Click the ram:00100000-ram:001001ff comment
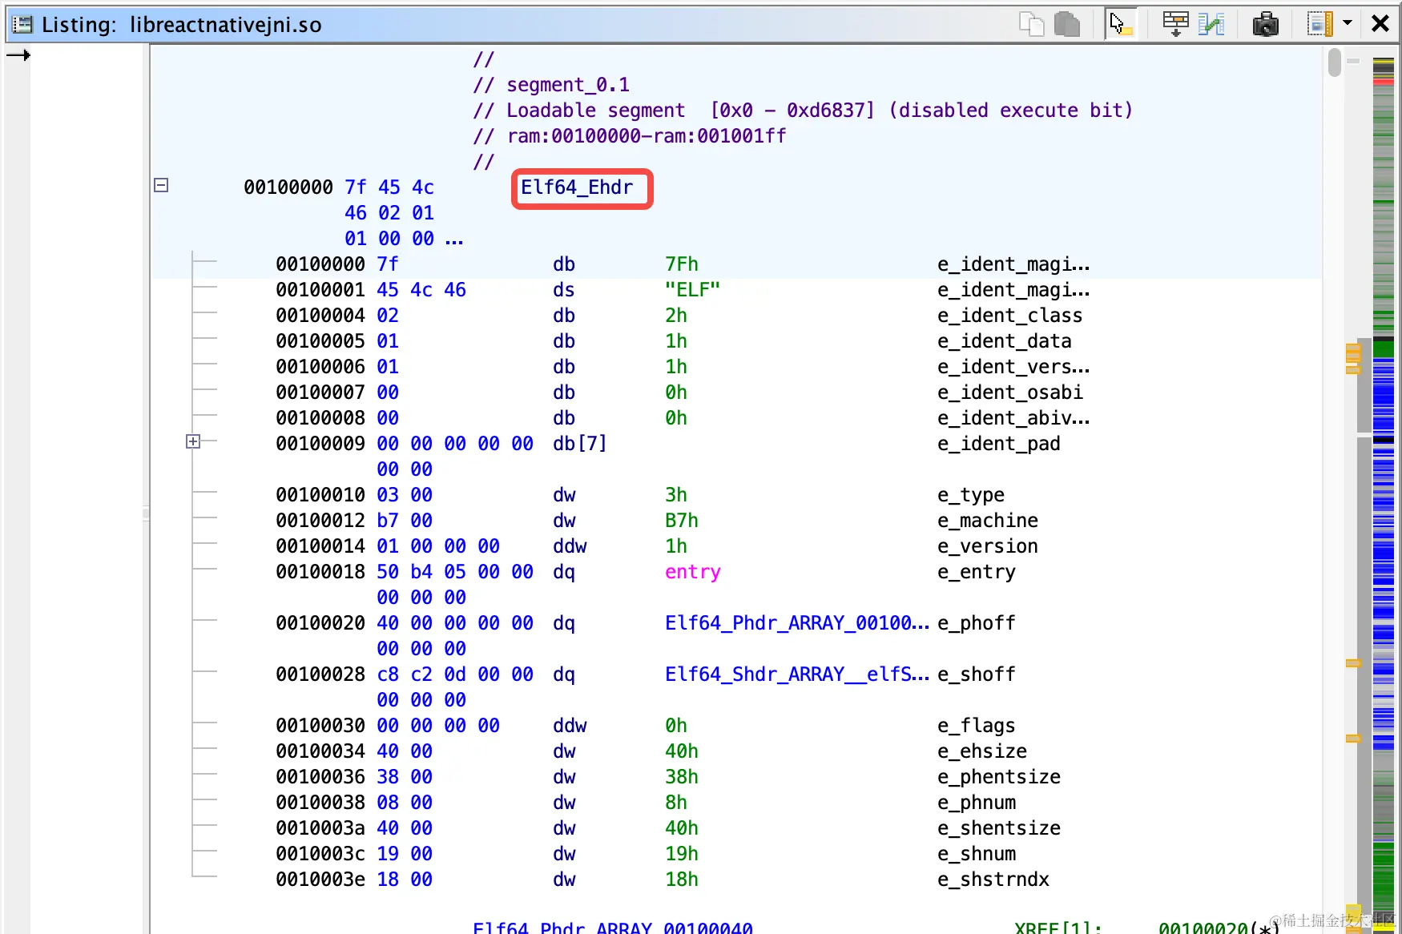 [x=647, y=136]
